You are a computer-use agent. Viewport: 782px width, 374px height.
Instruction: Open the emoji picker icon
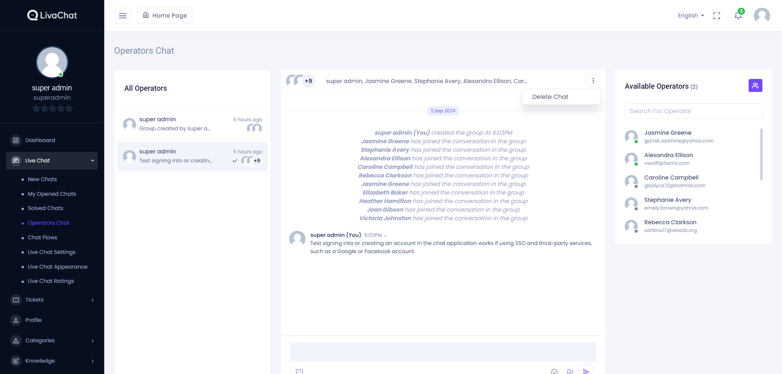[554, 371]
